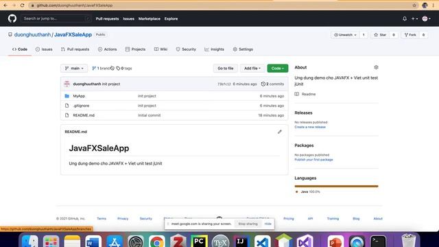
Task: Click Publish your first package
Action: pyautogui.click(x=313, y=160)
